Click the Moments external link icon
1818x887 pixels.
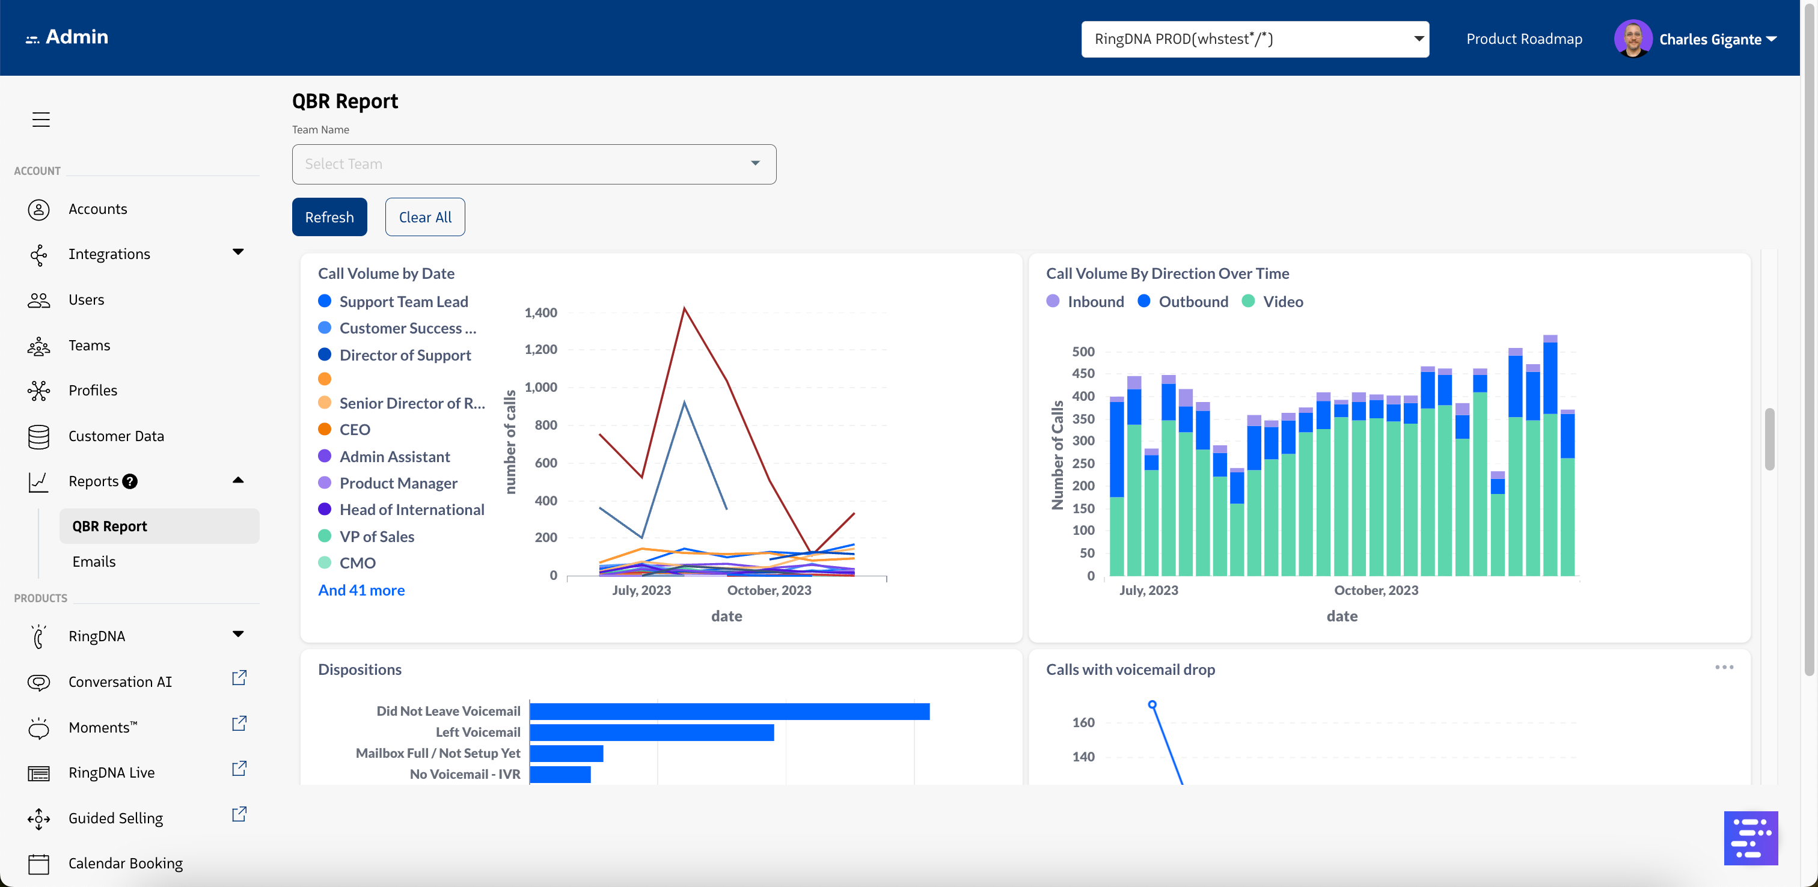click(239, 724)
